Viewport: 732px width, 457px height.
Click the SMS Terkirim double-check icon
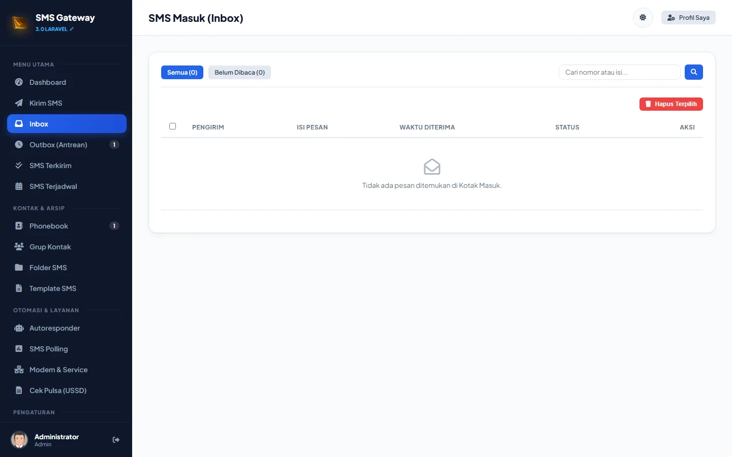coord(19,166)
